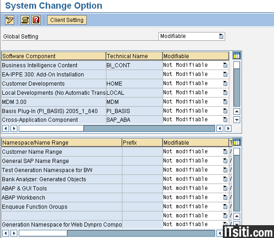
Task: Select the Namespace/Name Range column header
Action: click(62, 142)
